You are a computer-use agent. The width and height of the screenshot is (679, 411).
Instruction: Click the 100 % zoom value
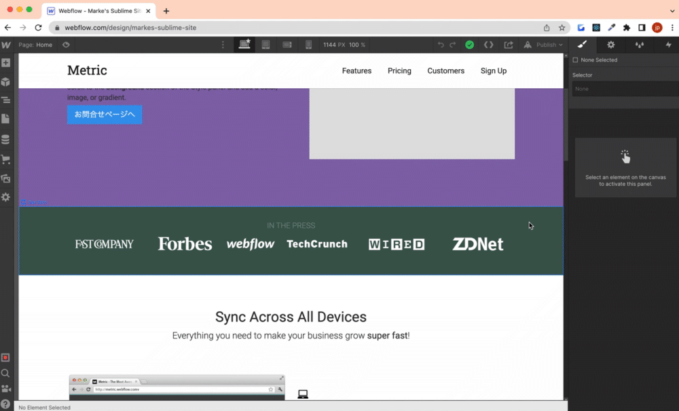[357, 45]
